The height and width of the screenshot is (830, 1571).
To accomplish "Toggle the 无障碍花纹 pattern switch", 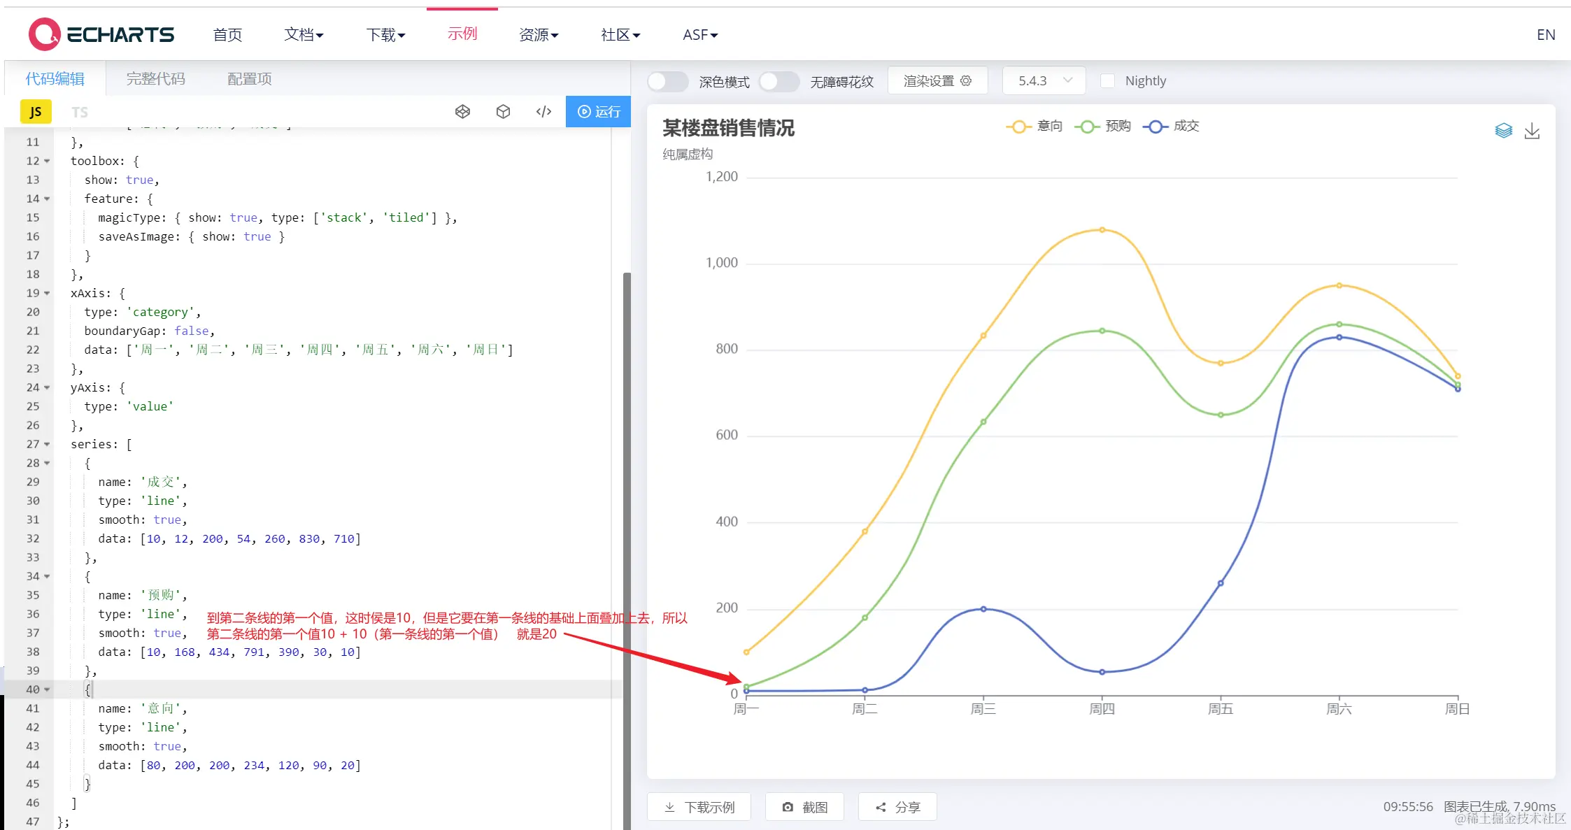I will pyautogui.click(x=779, y=81).
